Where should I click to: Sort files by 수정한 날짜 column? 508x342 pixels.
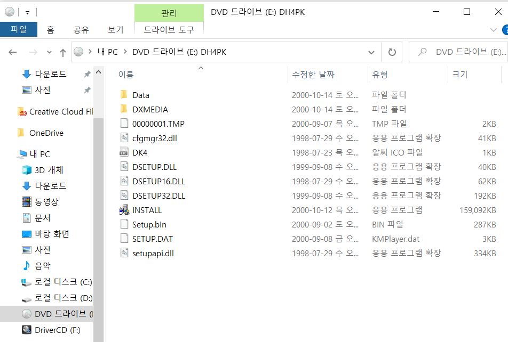click(328, 75)
